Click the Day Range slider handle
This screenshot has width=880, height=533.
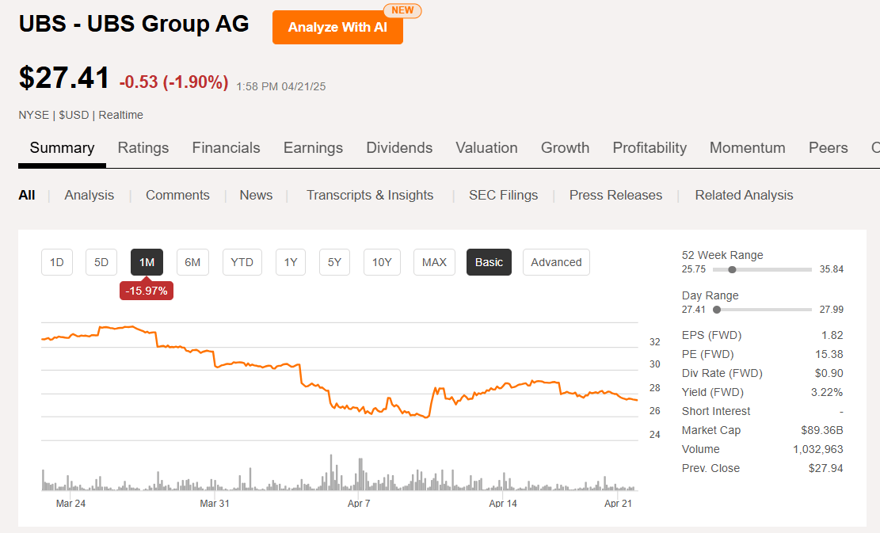[718, 310]
